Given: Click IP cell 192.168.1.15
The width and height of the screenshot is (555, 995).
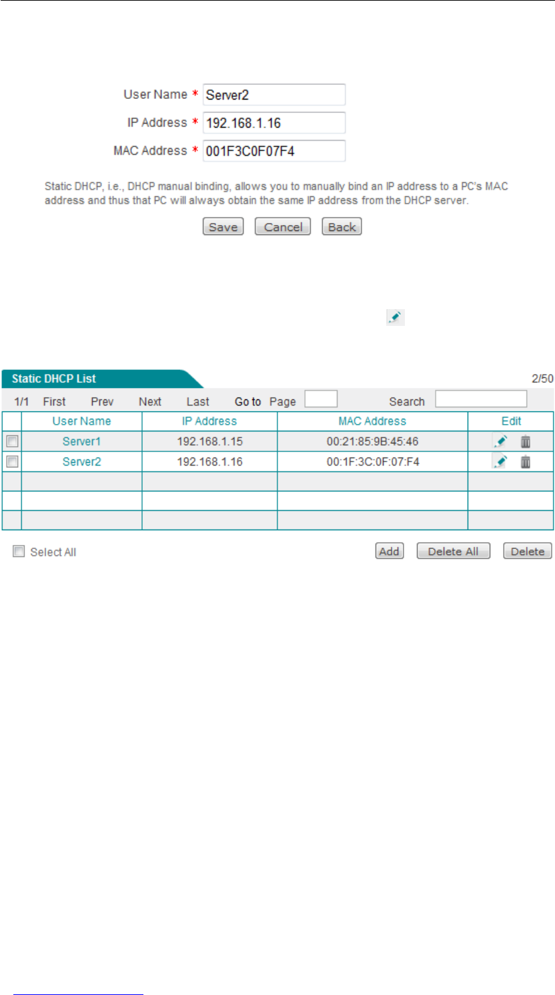Looking at the screenshot, I should [209, 441].
